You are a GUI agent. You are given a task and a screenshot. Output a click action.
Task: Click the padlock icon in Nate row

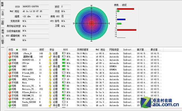click(50, 83)
